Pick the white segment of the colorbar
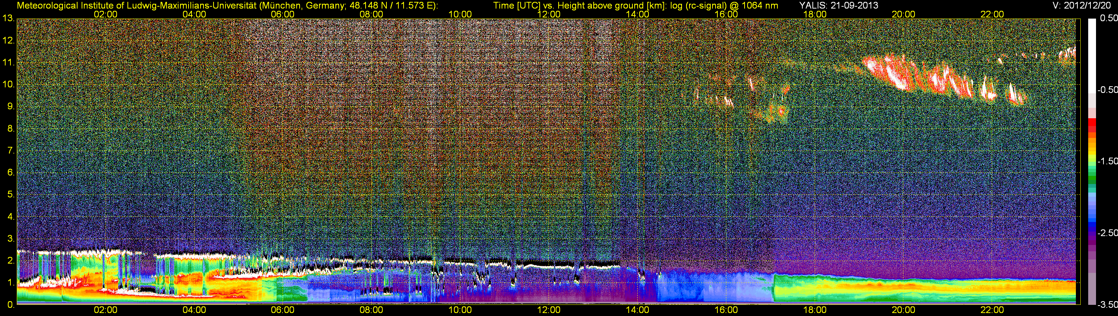The width and height of the screenshot is (1118, 316). (x=1092, y=55)
